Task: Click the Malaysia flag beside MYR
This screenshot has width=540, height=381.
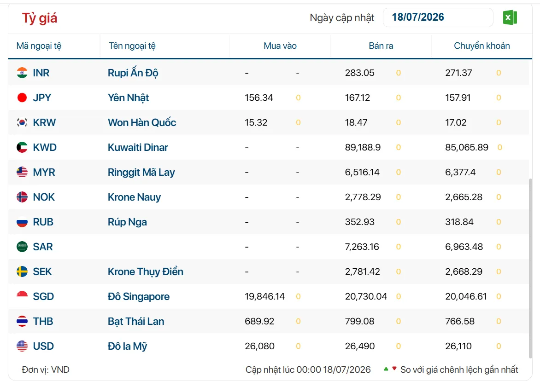Action: point(22,172)
